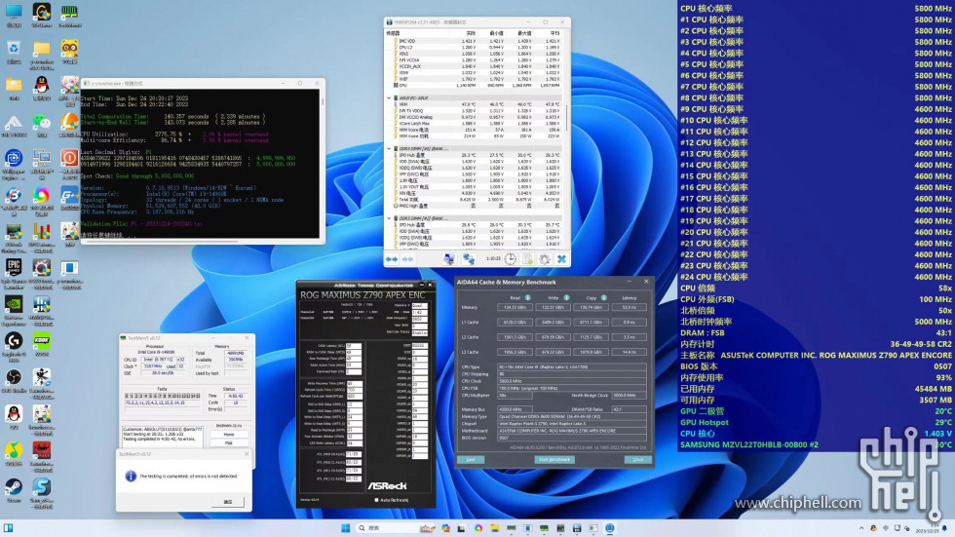Click '#1 CPU 核心频率' row in overlay
Image resolution: width=955 pixels, height=537 pixels.
pos(816,19)
